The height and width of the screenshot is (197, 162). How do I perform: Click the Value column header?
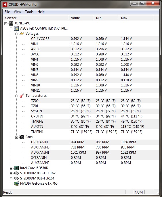(x=81, y=18)
